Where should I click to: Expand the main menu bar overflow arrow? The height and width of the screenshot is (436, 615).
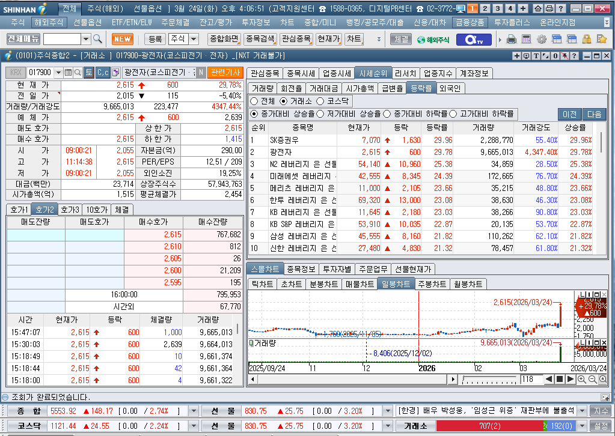(x=607, y=23)
